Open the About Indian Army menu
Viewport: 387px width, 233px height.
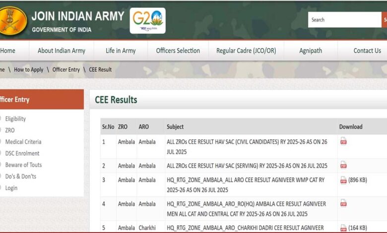(x=62, y=51)
